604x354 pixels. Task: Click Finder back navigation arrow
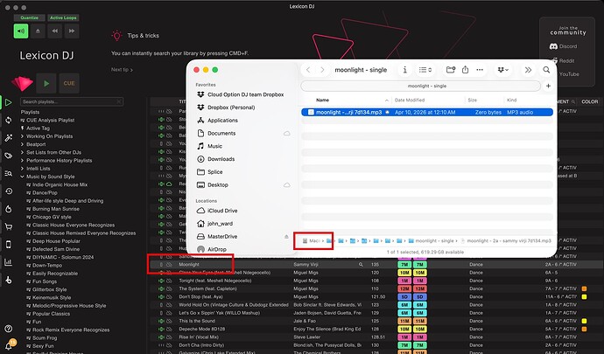[308, 70]
